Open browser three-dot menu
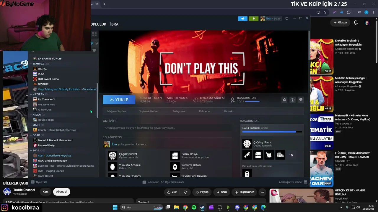Screen dimensions: 378x212 373,12
